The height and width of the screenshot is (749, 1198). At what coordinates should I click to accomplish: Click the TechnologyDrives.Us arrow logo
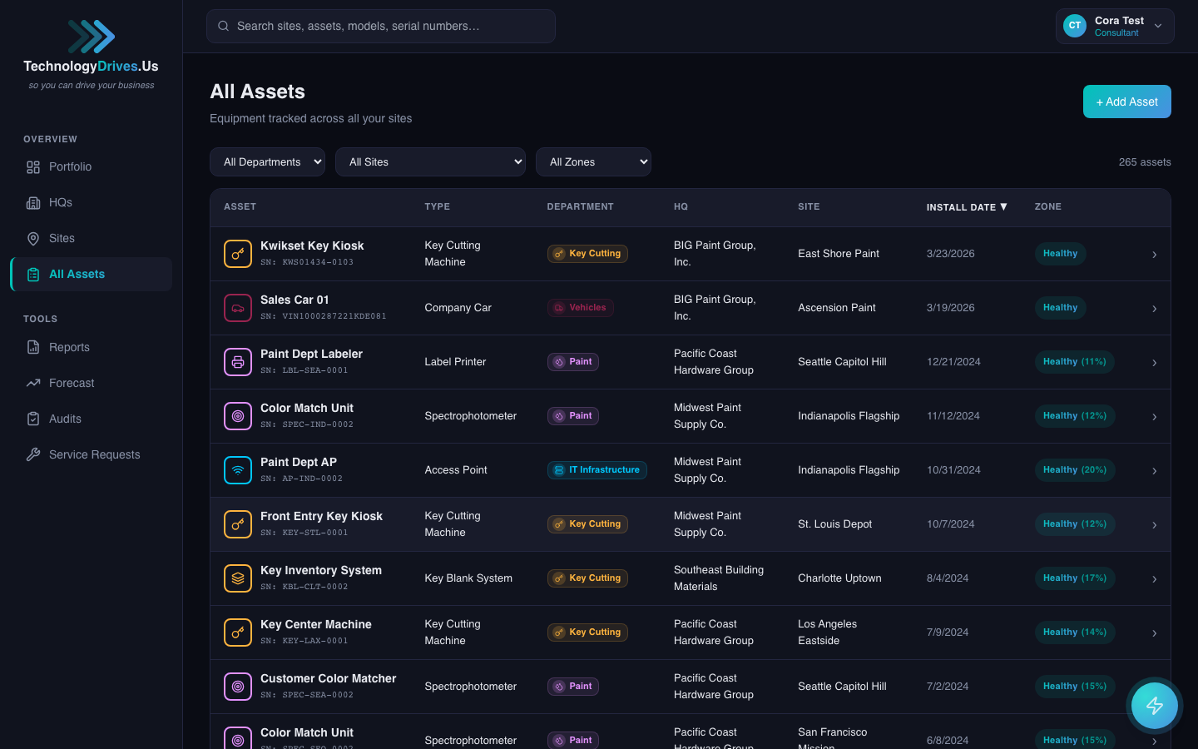tap(91, 37)
